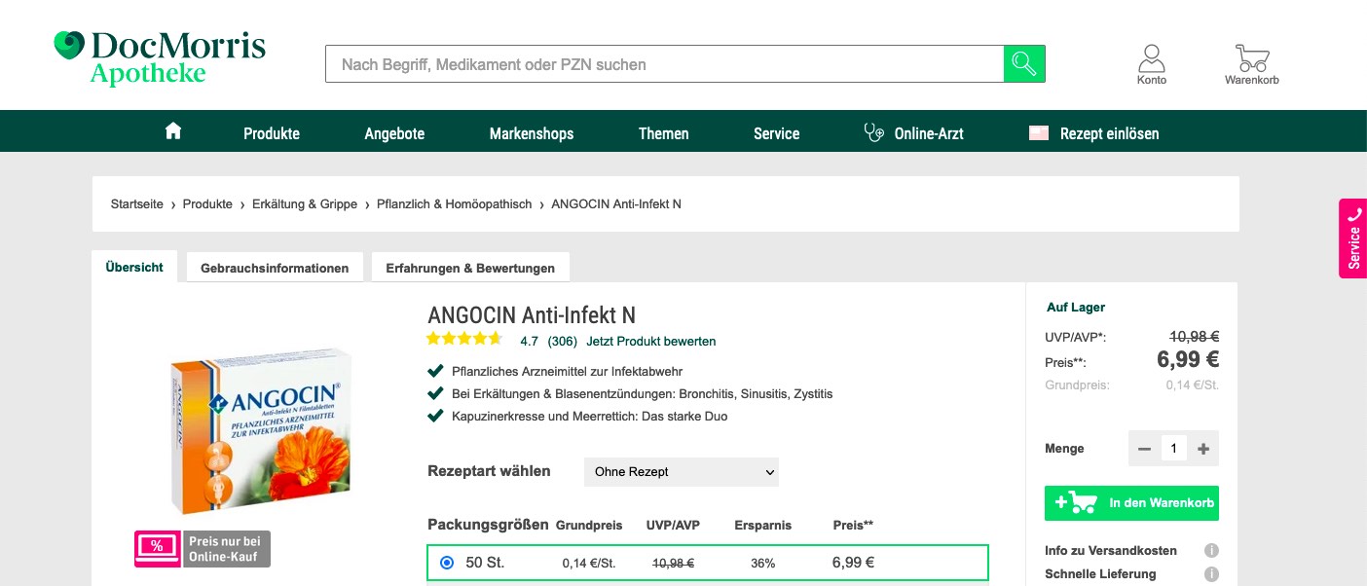Increase quantity with the plus button
Viewport: 1367px width, 586px height.
1203,449
